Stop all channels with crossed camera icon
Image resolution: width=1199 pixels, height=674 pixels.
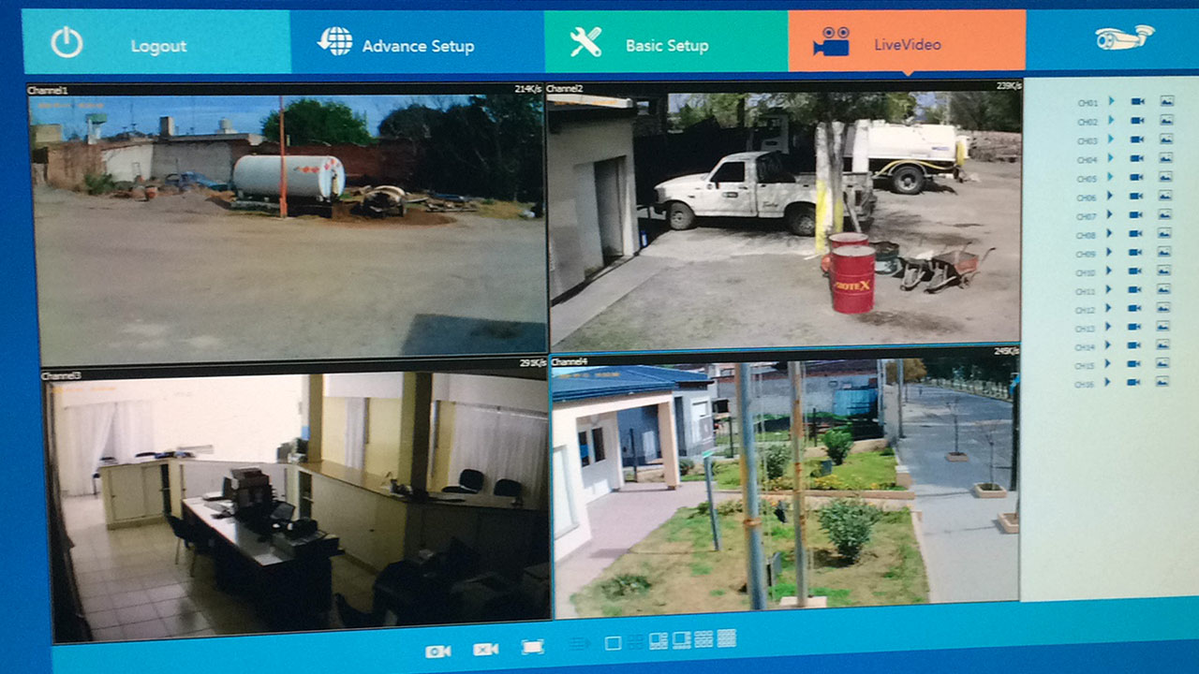(x=485, y=649)
